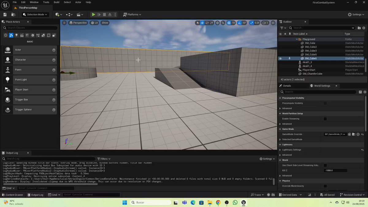
Task: Open the Cinematics clapperboard menu
Action: click(80, 14)
